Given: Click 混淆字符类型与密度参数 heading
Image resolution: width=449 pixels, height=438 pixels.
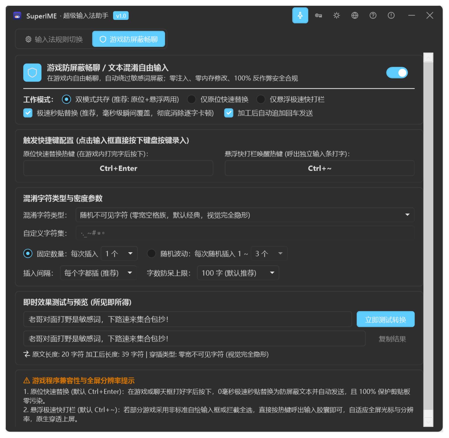Looking at the screenshot, I should click(63, 198).
